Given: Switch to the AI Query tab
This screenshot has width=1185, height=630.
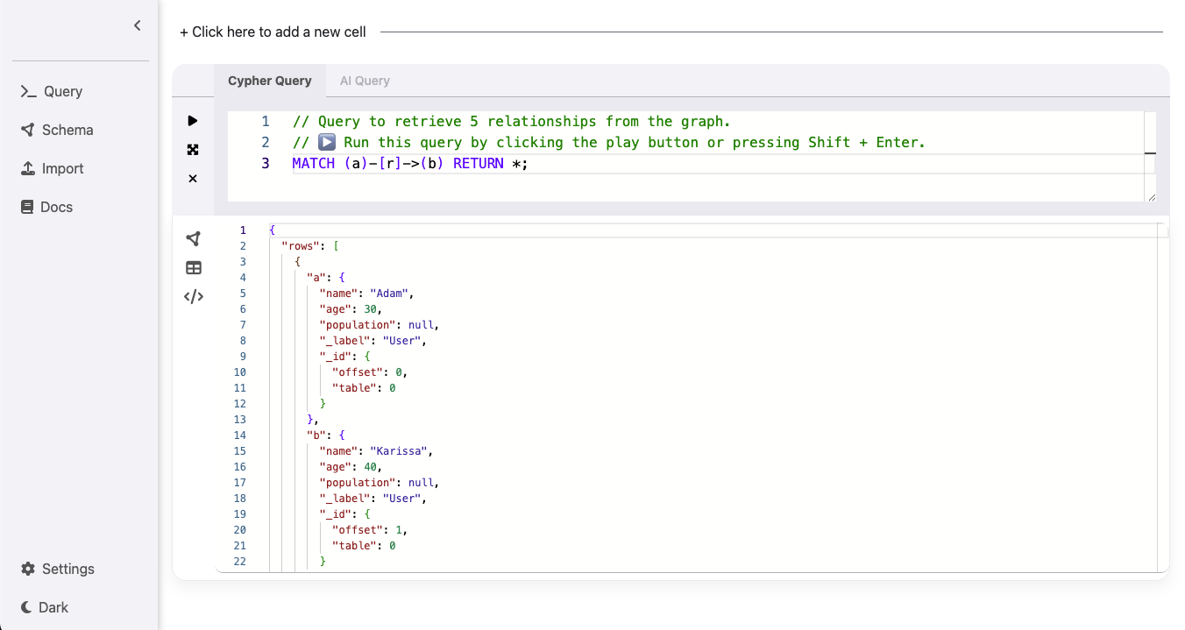Looking at the screenshot, I should point(365,81).
